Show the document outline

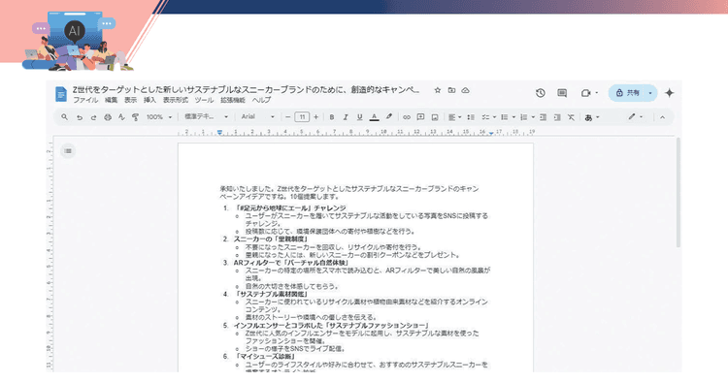68,150
